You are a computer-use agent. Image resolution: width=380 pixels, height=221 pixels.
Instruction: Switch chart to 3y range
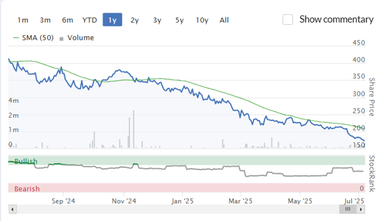click(157, 20)
